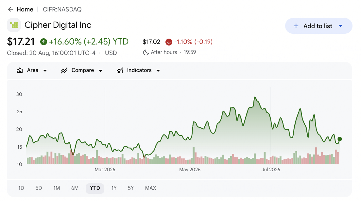Viewport: 361px width, 201px height.
Task: Click the Cipher Digital company logo icon
Action: pyautogui.click(x=14, y=25)
